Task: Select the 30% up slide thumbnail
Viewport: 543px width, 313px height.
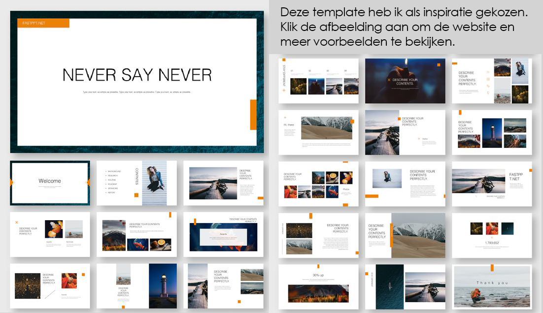Action: pyautogui.click(x=319, y=287)
